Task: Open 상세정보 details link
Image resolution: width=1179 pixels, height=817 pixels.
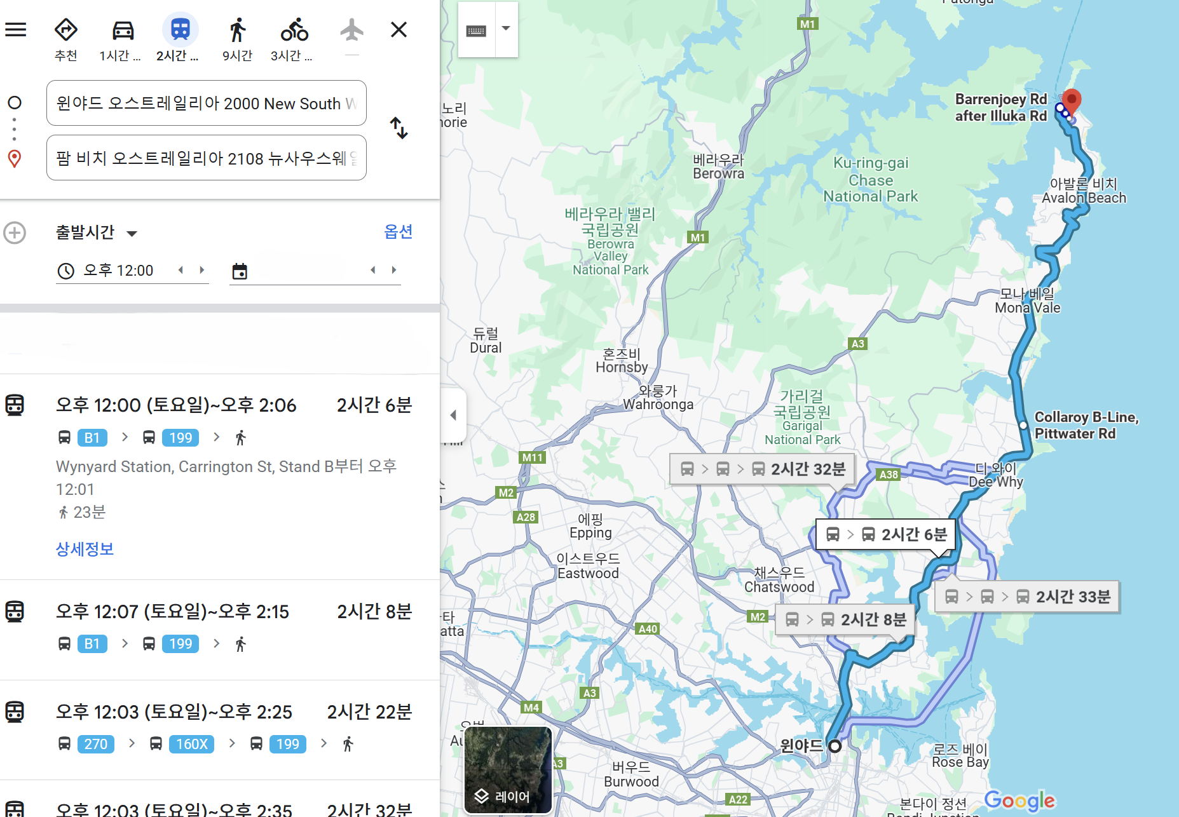Action: 85,549
